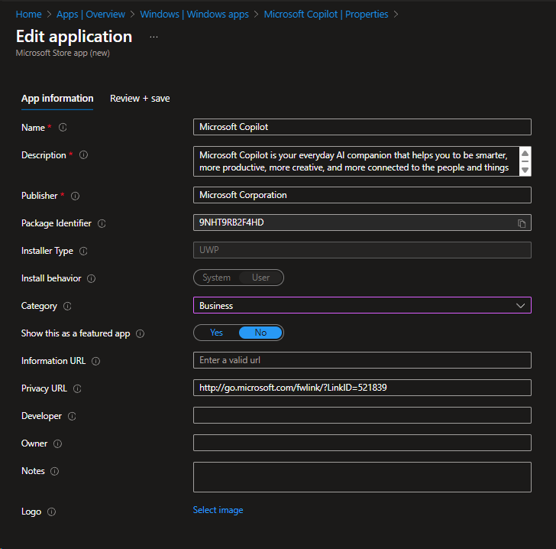Screen dimensions: 556x549
Task: Click the info icon next to Publisher
Action: tap(75, 196)
